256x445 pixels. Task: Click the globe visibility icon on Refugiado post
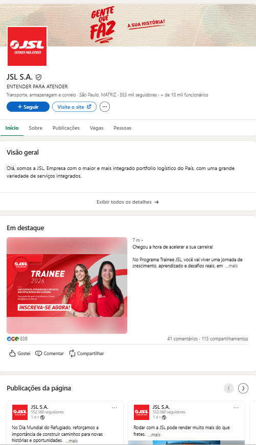point(42,417)
